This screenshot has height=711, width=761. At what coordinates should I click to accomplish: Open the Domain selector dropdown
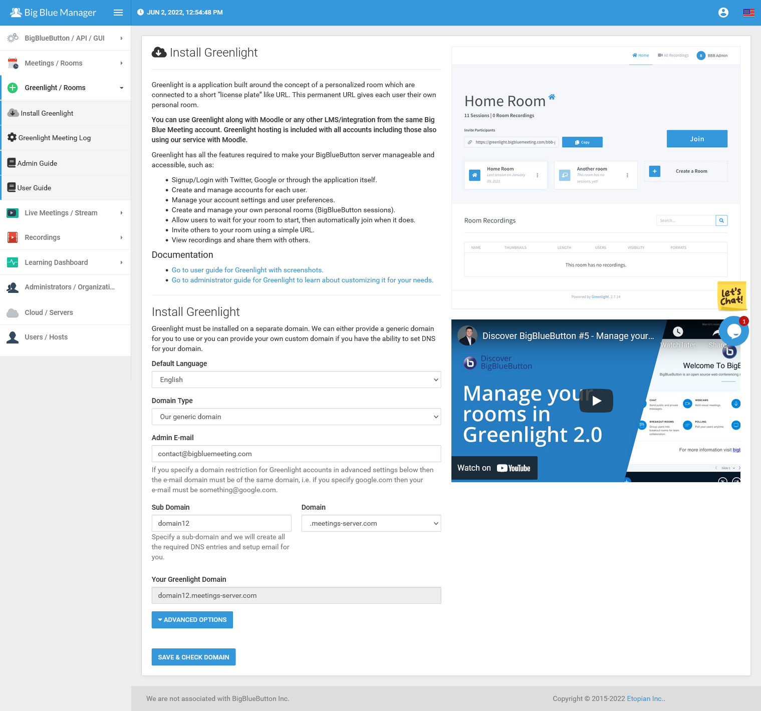click(371, 523)
